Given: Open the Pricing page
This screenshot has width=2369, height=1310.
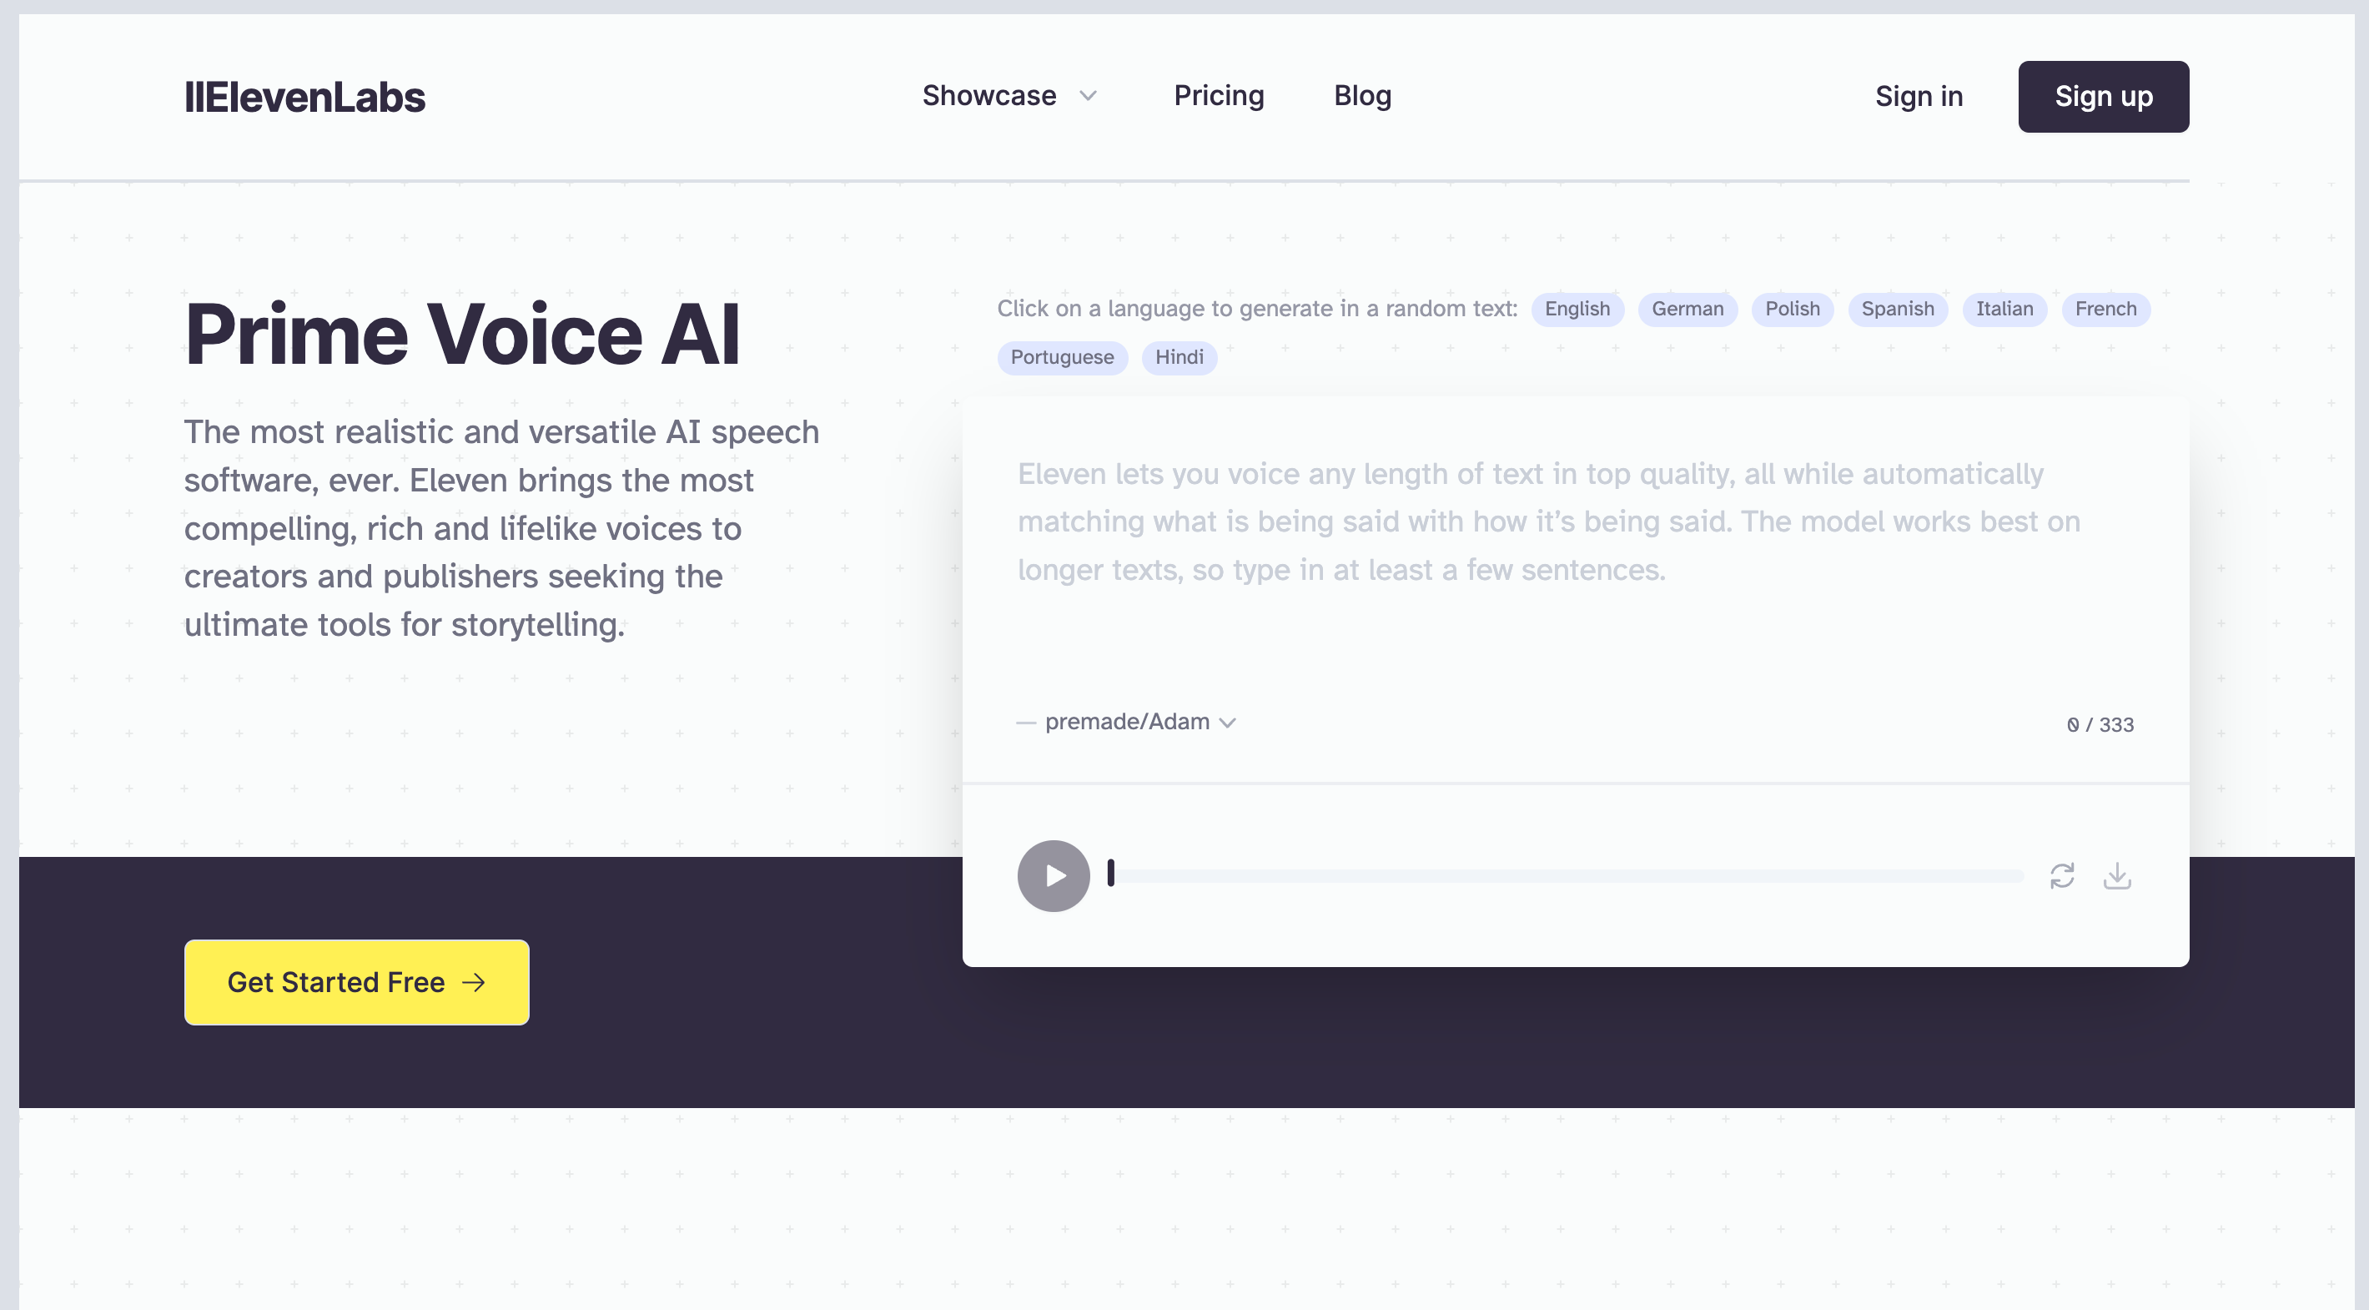Looking at the screenshot, I should 1219,96.
